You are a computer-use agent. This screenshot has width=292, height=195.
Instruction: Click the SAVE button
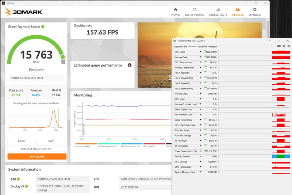pyautogui.click(x=51, y=141)
